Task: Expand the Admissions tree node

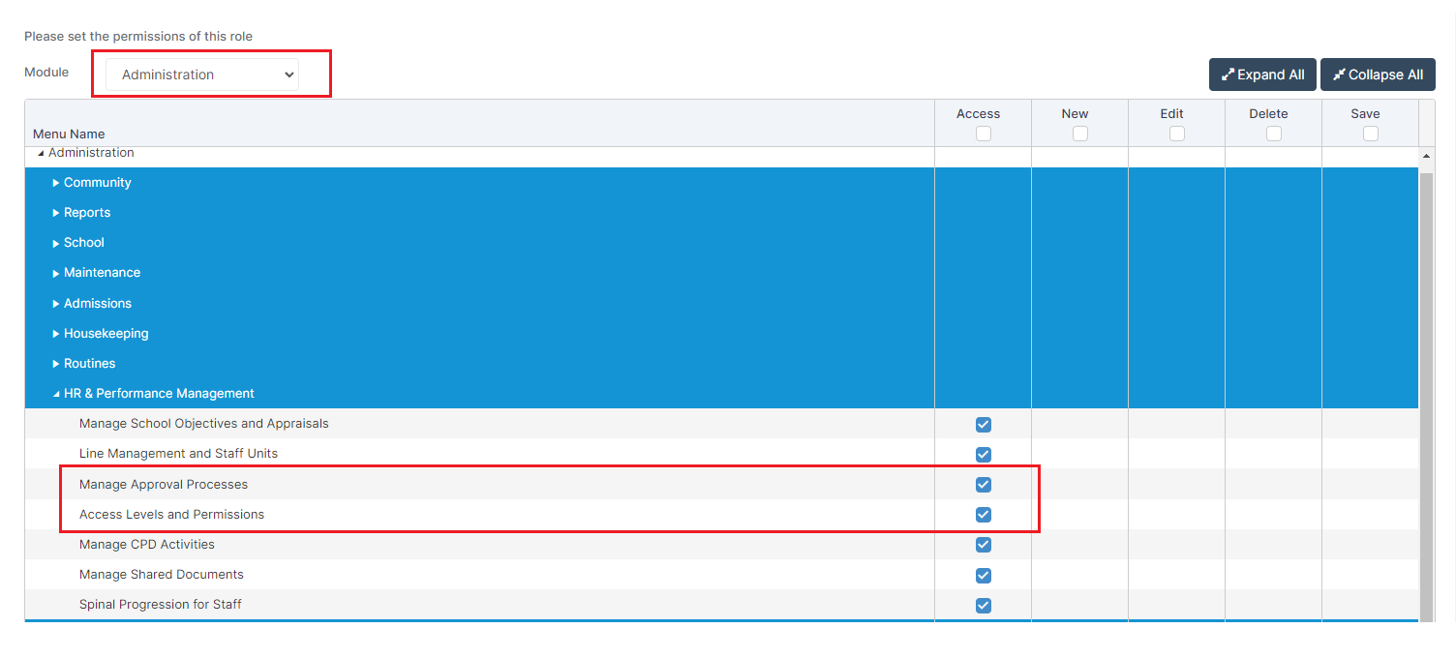Action: pos(56,304)
